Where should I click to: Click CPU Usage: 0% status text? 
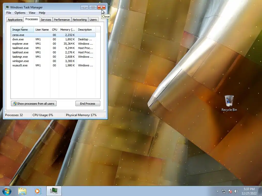(x=43, y=115)
